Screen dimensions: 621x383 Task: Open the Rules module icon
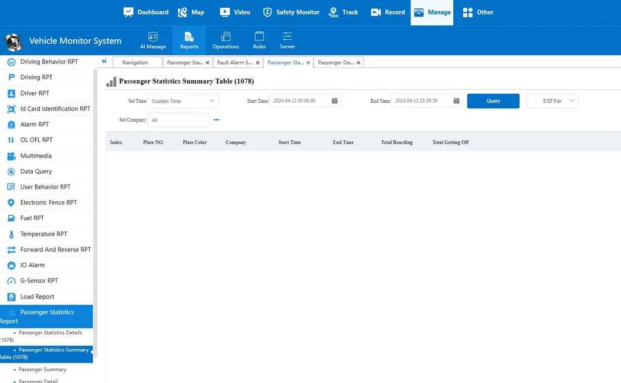click(x=259, y=36)
